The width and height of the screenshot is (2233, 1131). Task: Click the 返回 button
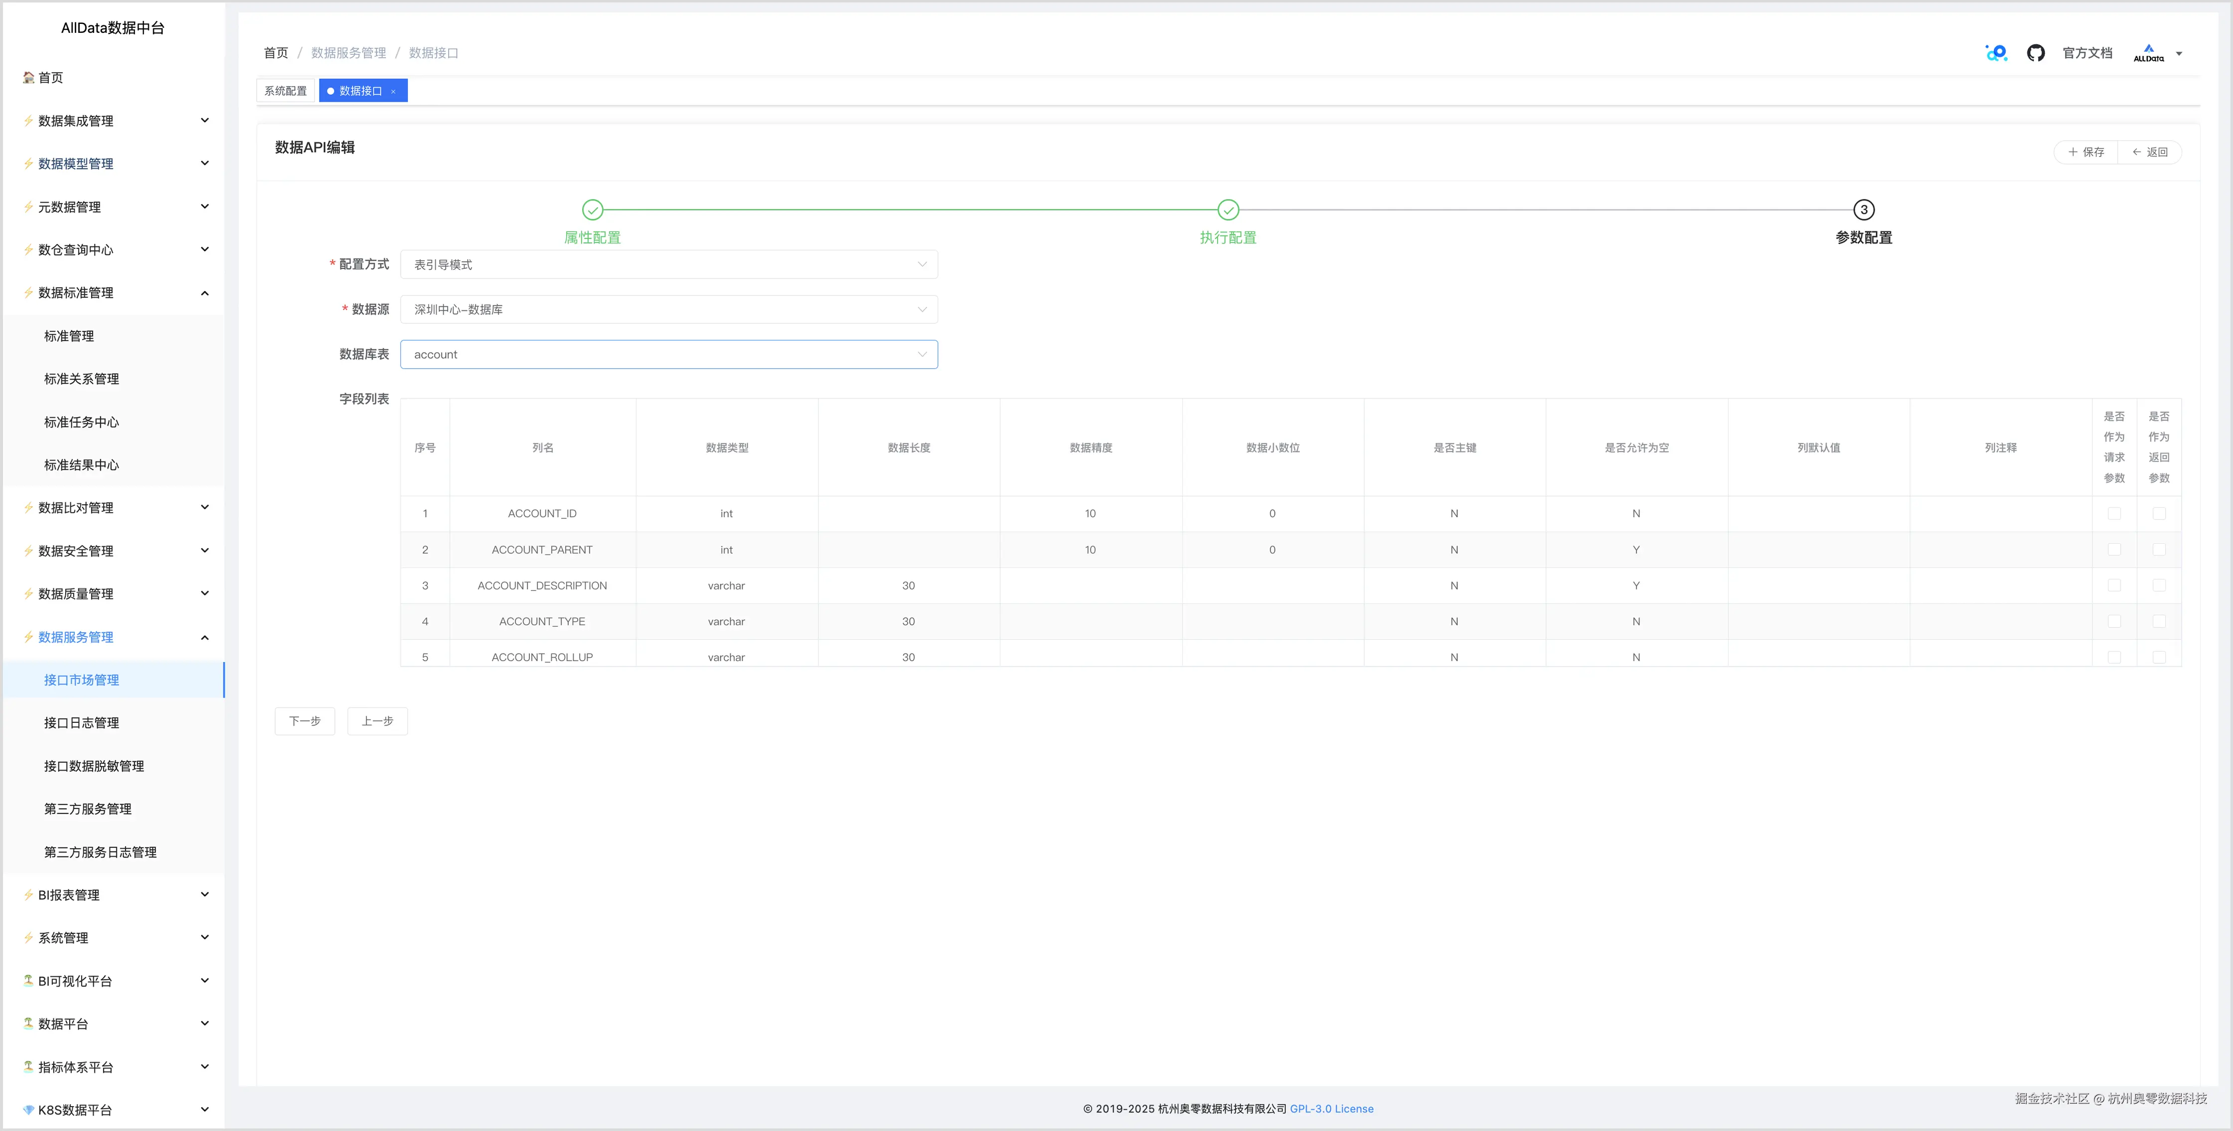[x=2150, y=151]
